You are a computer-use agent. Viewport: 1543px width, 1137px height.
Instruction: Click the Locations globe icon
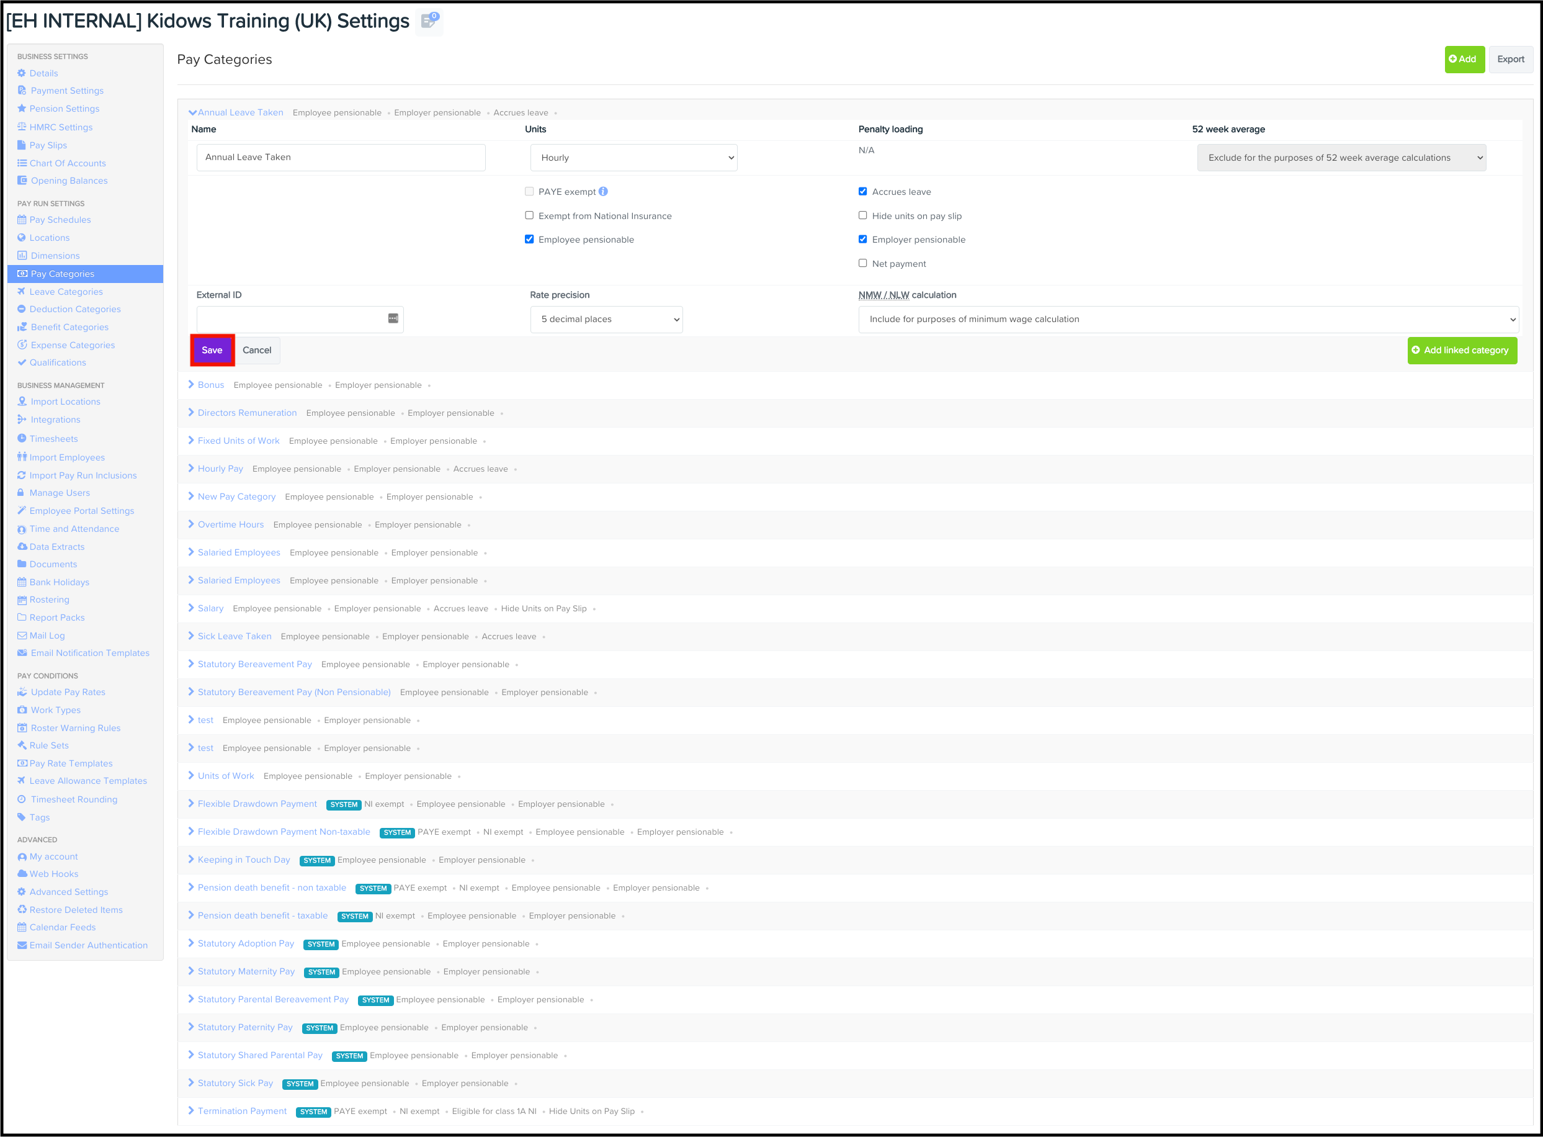[x=21, y=238]
